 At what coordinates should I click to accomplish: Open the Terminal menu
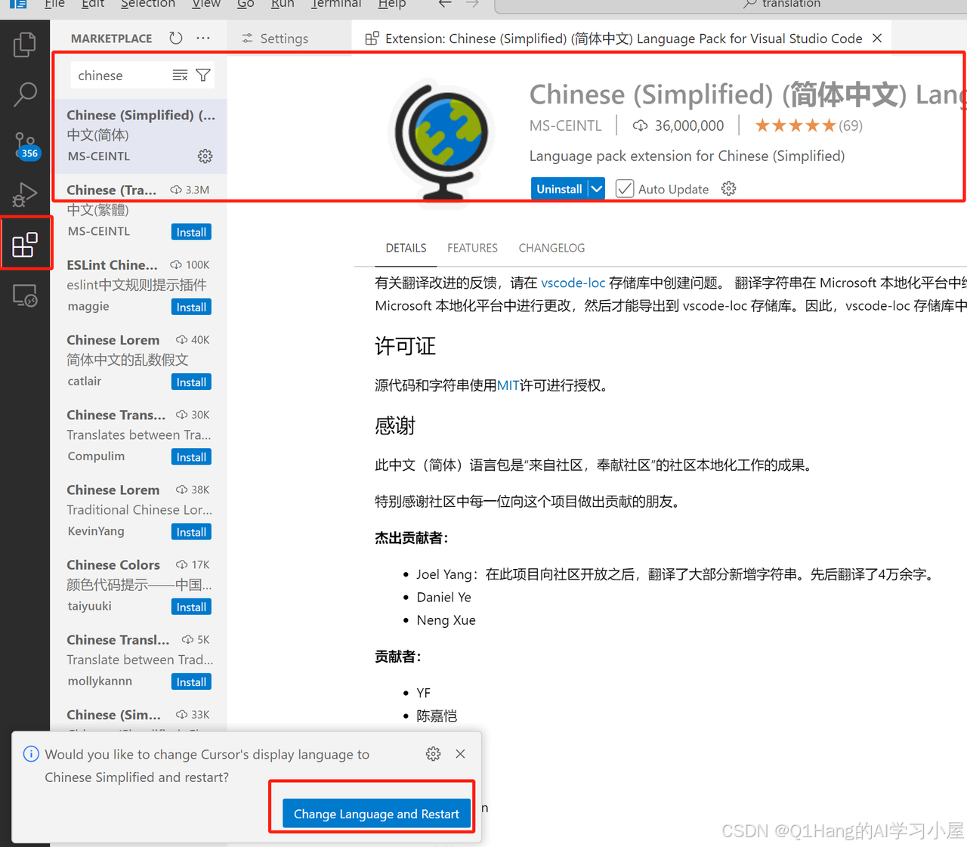pos(336,4)
